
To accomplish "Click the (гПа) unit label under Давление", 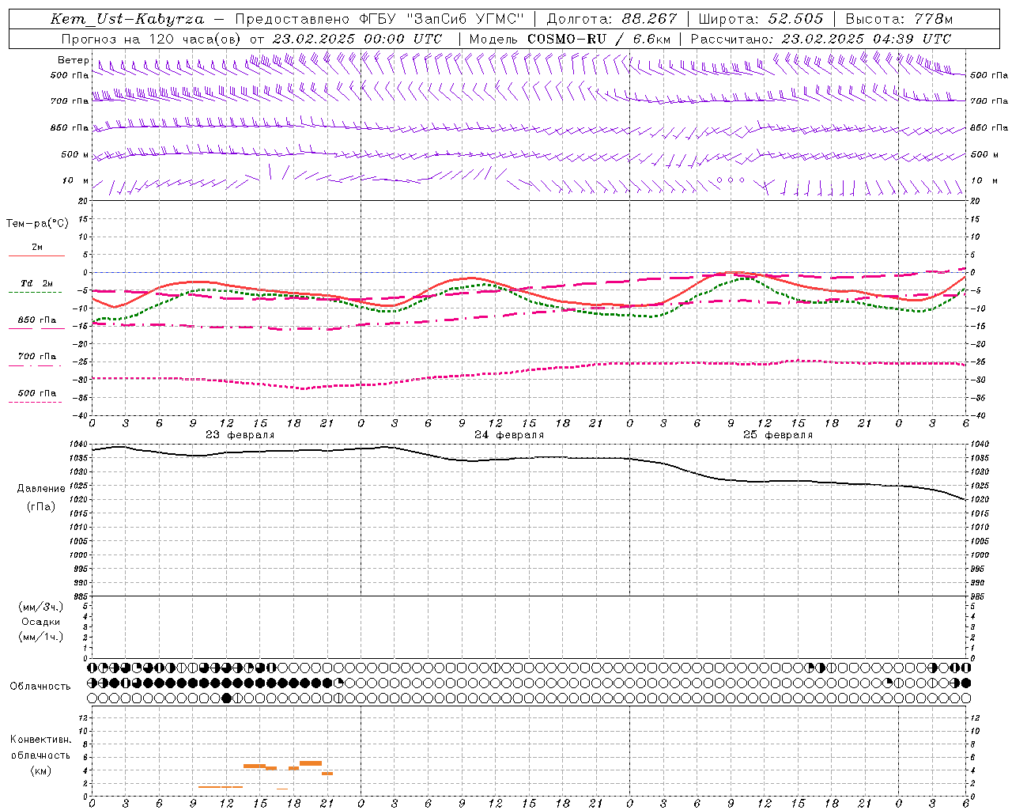I will pyautogui.click(x=41, y=506).
